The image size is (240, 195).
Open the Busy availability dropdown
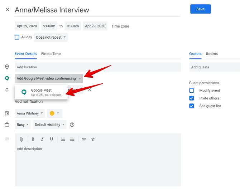(x=23, y=125)
